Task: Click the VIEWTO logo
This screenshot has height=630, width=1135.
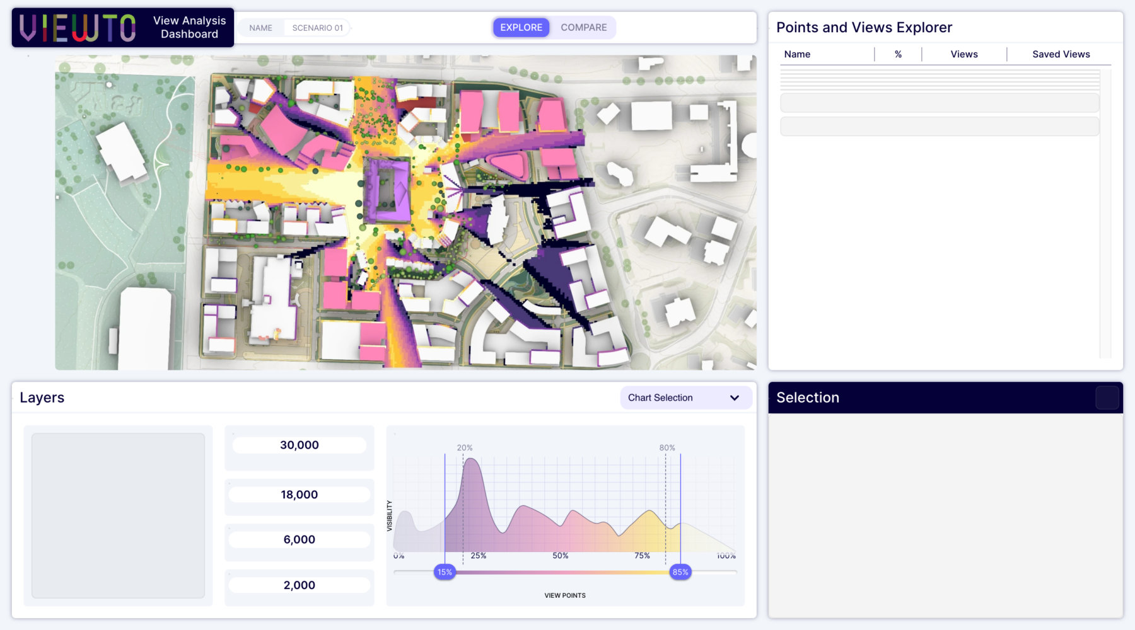Action: (78, 28)
